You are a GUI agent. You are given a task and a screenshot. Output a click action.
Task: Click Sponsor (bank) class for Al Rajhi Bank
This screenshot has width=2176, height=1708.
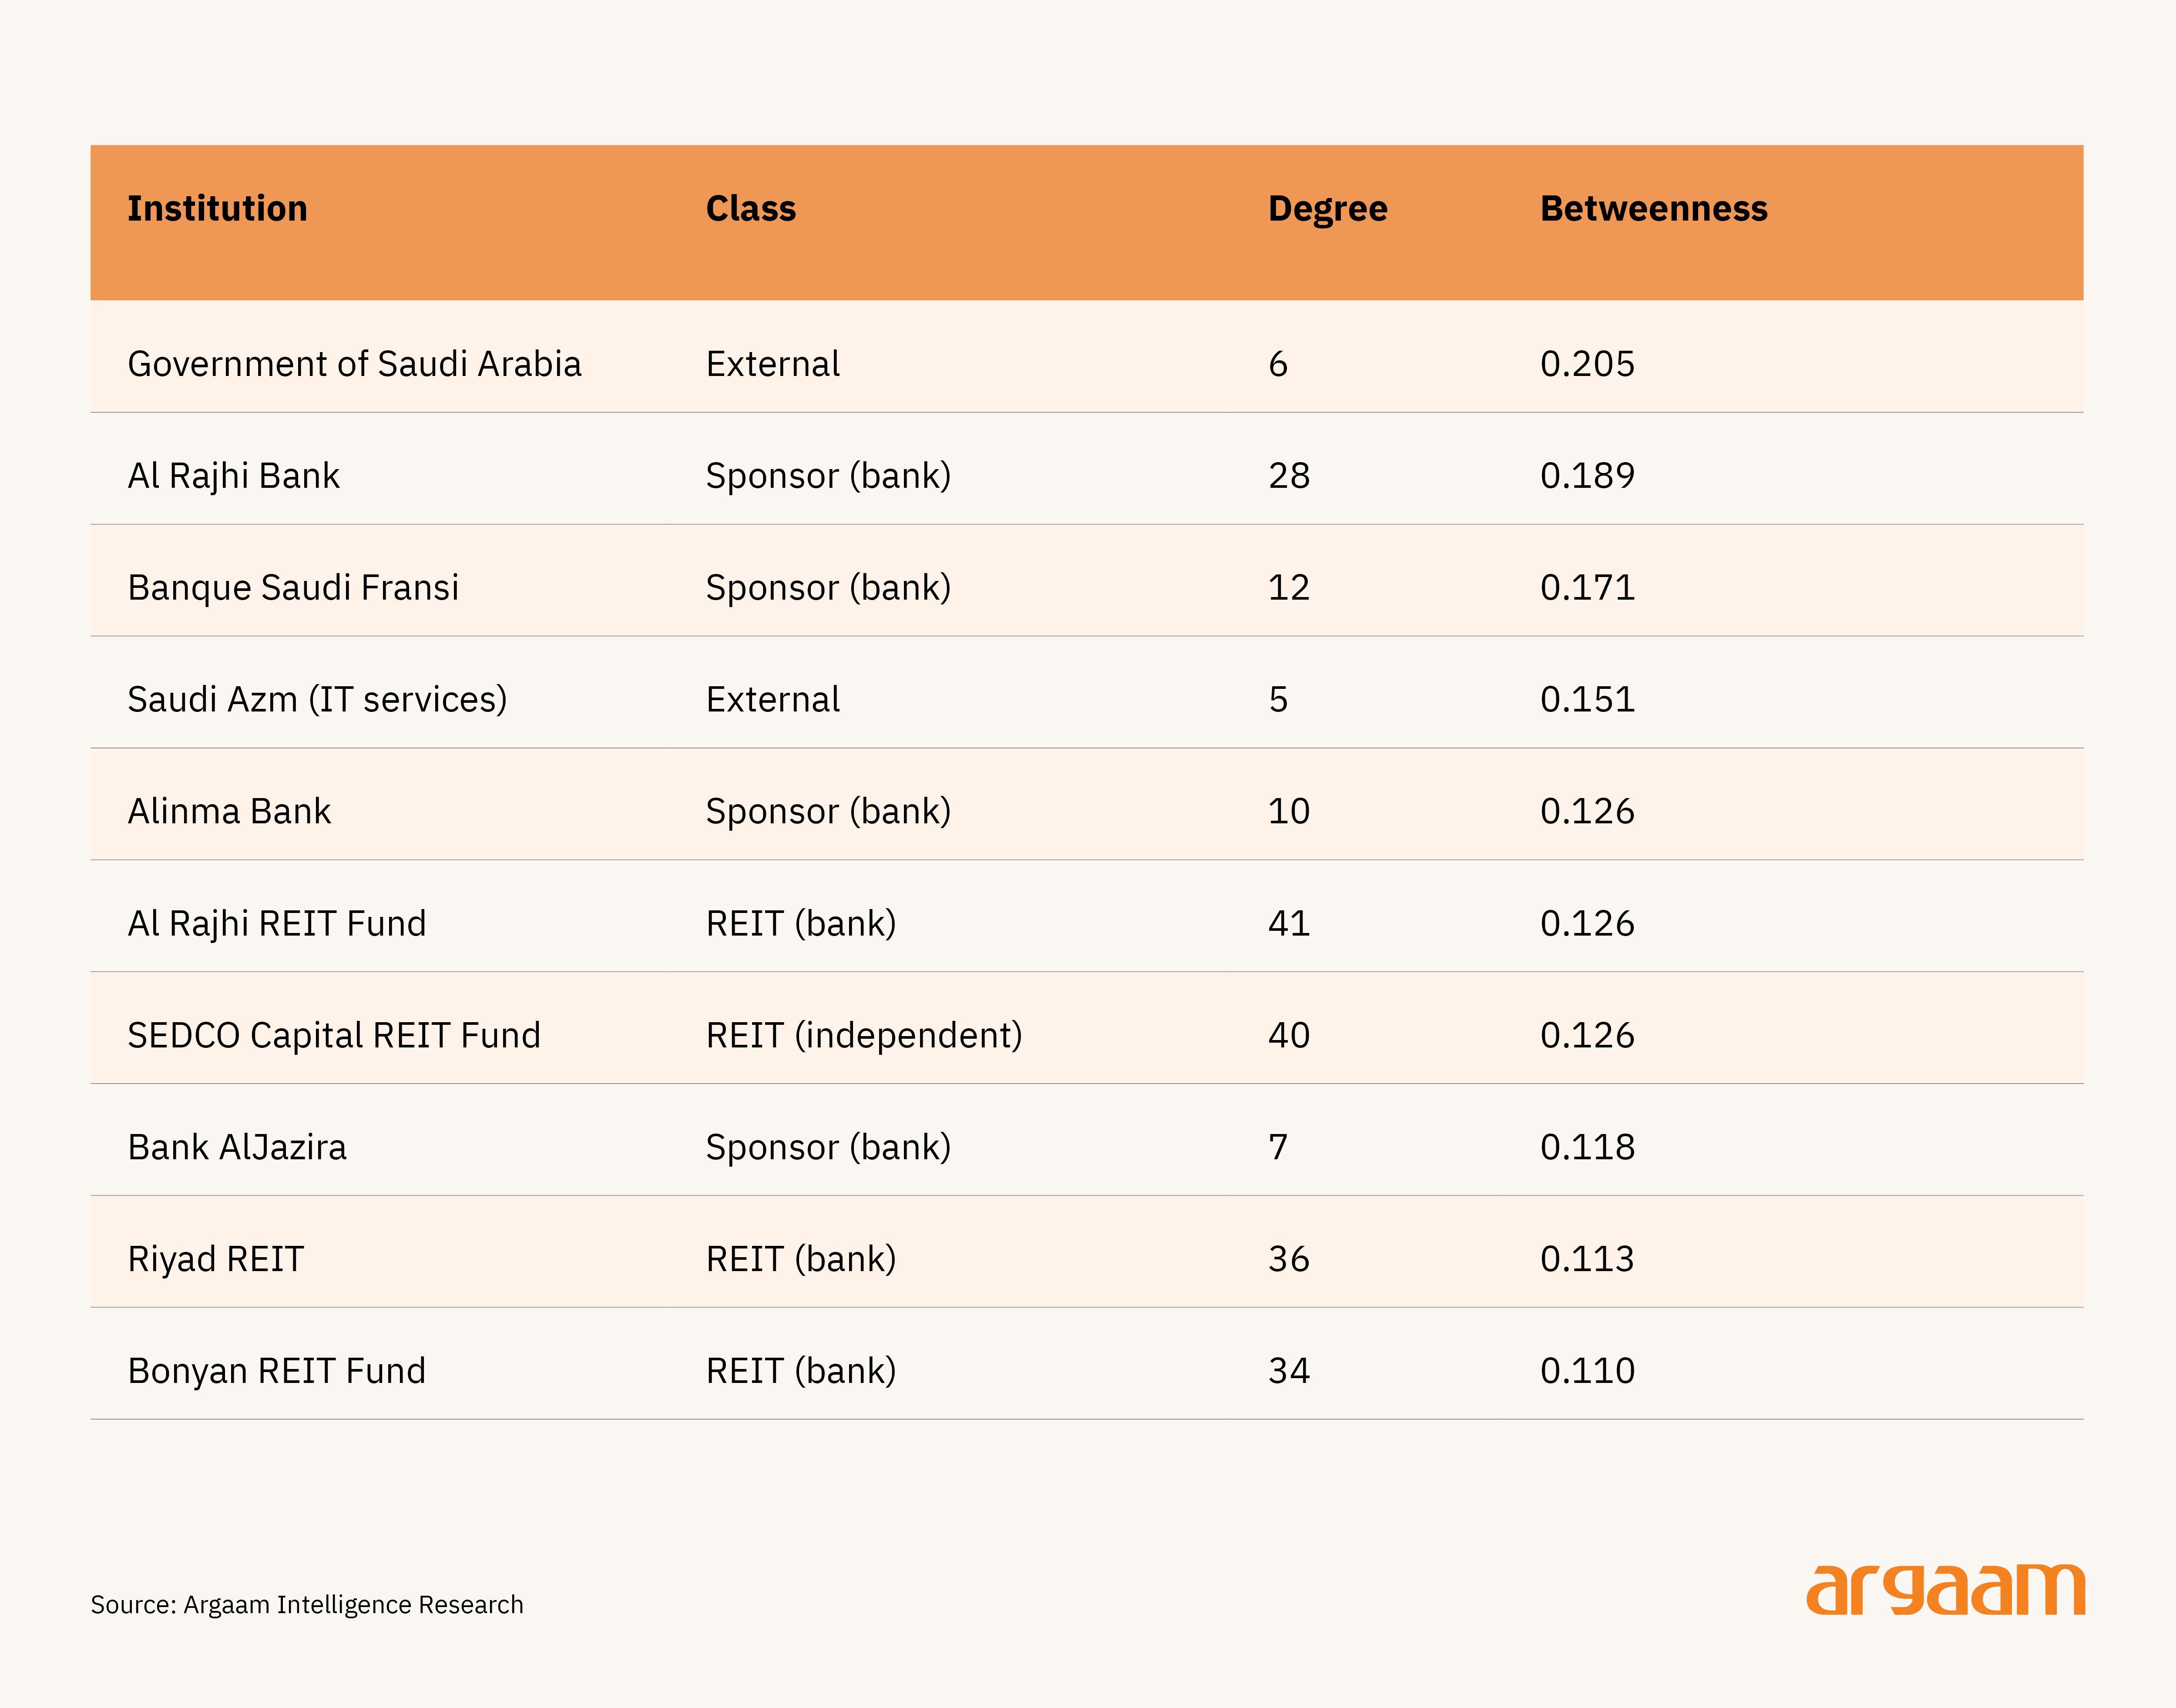pos(828,476)
